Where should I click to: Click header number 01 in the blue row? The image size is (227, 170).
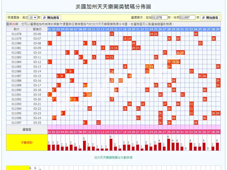49,29
